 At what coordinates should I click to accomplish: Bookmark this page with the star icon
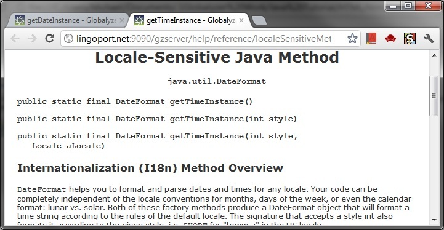pos(352,38)
